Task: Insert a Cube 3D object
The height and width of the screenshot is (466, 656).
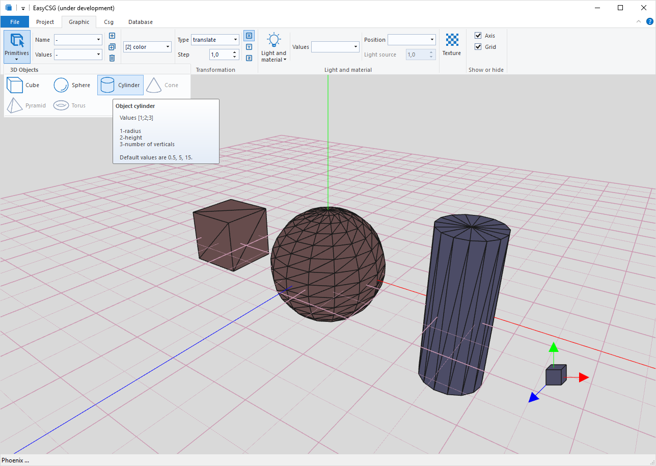Action: 23,85
